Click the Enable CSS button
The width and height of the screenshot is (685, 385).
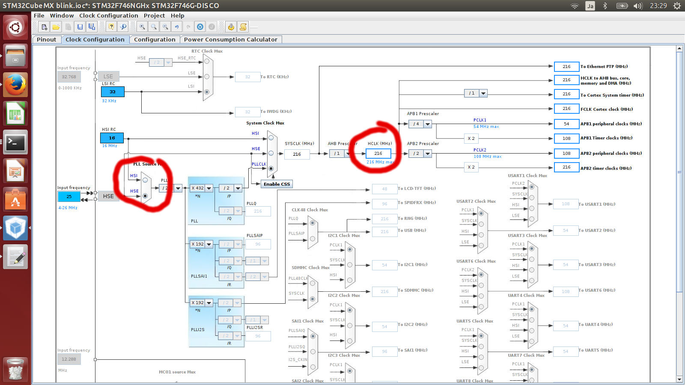tap(277, 184)
